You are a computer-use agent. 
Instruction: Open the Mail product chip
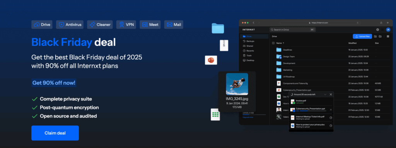tap(174, 25)
